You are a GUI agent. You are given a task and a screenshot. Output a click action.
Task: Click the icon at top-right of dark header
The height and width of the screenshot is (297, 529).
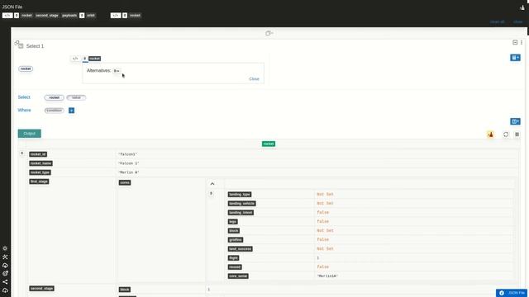coord(522,7)
